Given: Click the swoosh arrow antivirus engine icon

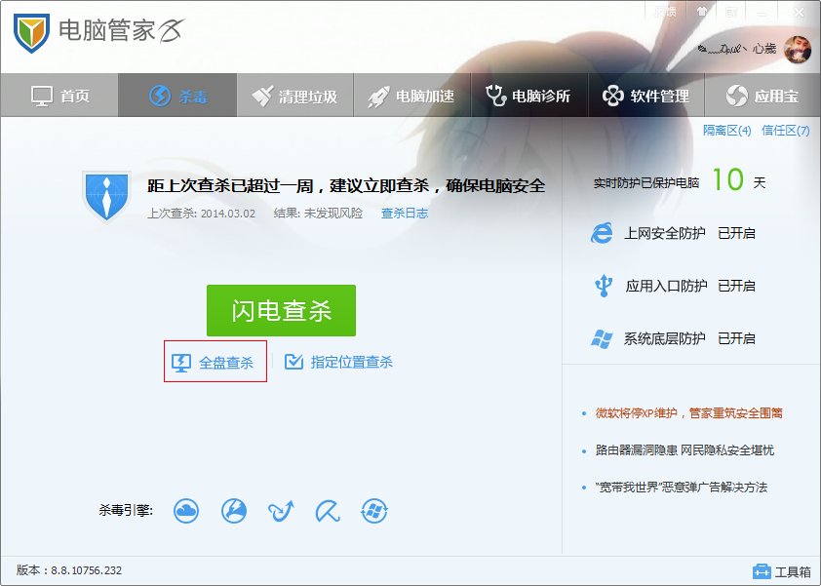Looking at the screenshot, I should [x=281, y=510].
